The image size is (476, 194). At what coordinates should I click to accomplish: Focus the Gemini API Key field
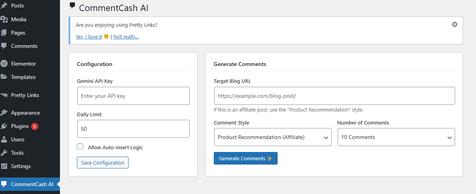point(133,96)
